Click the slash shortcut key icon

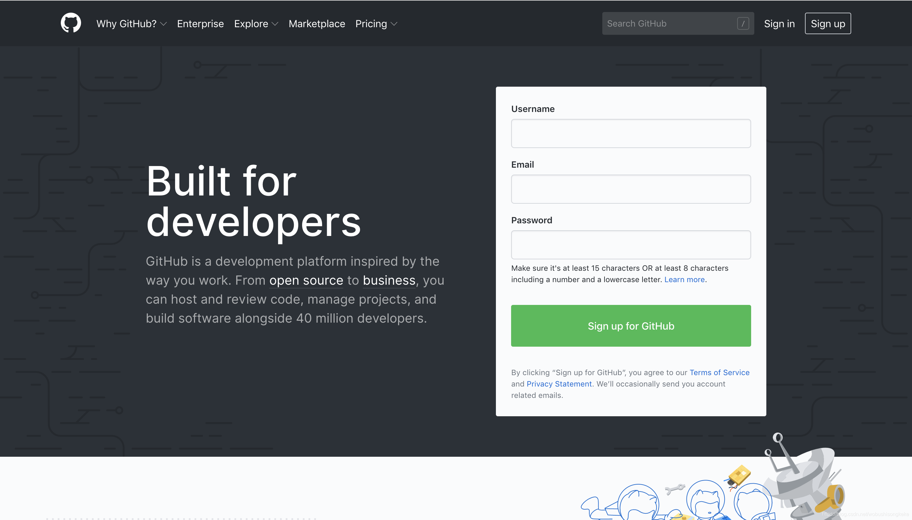(743, 24)
